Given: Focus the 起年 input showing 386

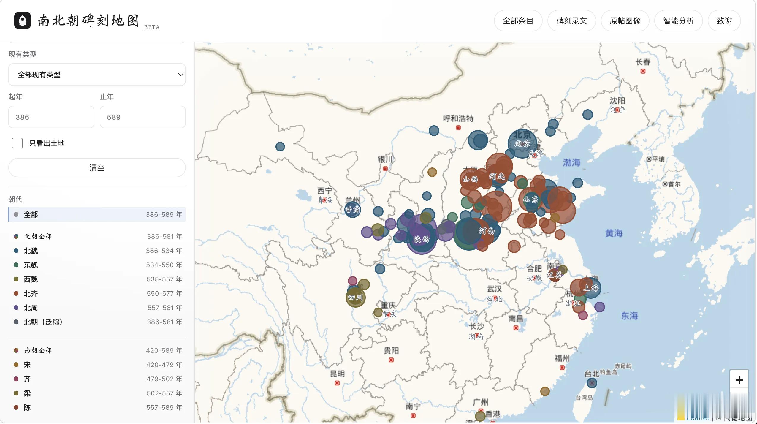Looking at the screenshot, I should (51, 117).
